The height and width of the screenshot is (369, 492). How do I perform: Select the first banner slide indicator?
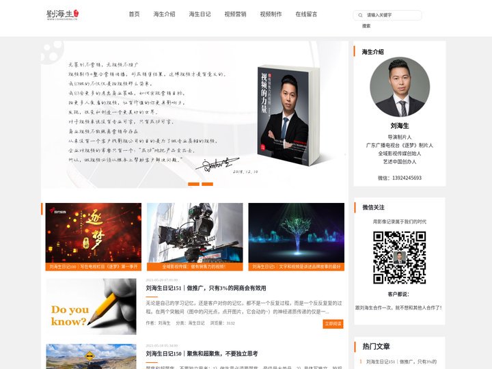(x=193, y=184)
